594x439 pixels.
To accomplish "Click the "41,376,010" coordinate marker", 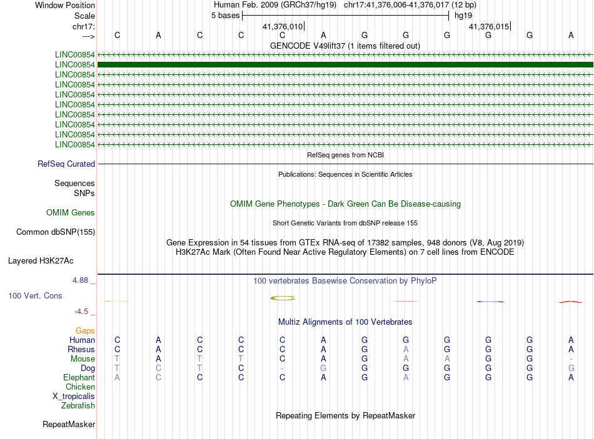I will tap(283, 26).
